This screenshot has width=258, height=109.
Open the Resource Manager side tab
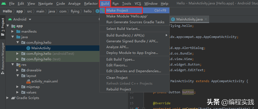click(x=2, y=58)
